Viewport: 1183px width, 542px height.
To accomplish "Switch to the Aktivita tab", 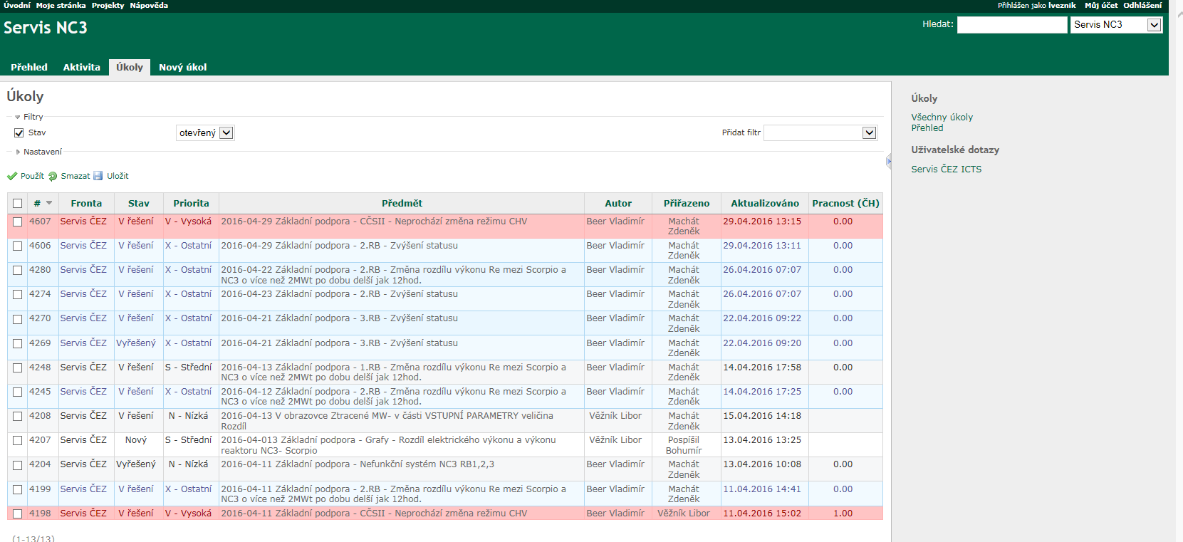I will pyautogui.click(x=82, y=67).
